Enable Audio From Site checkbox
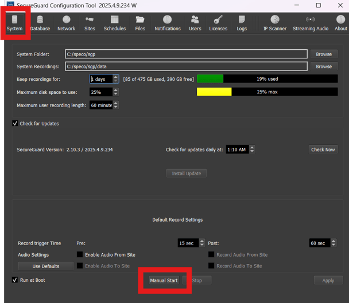 click(x=80, y=254)
